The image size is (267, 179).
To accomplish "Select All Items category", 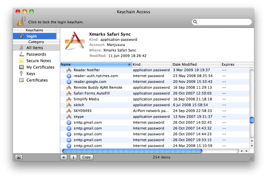I will 36,48.
